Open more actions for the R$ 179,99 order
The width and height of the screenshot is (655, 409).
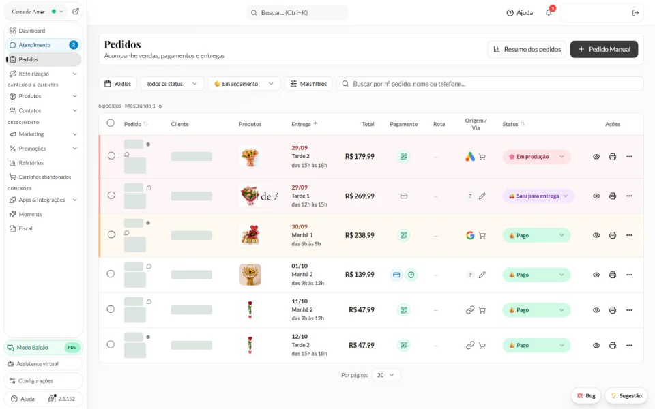tap(629, 157)
